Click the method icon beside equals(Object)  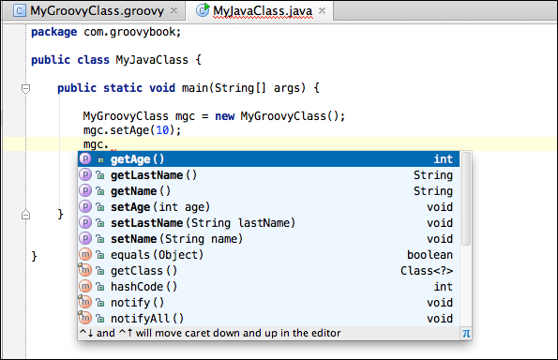pyautogui.click(x=85, y=254)
